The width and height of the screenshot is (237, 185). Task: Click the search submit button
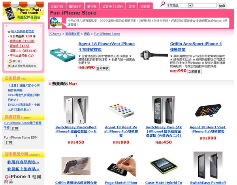click(222, 6)
